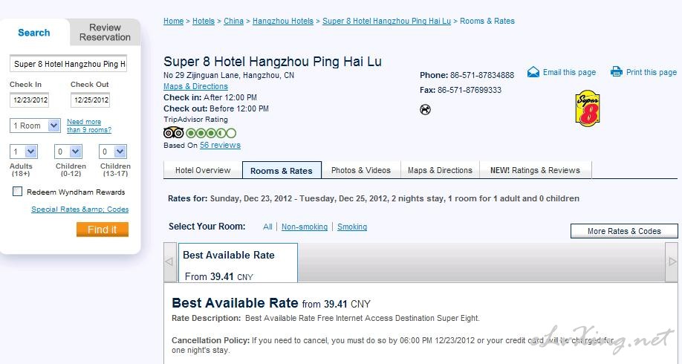Click the Check In date field

tap(29, 100)
